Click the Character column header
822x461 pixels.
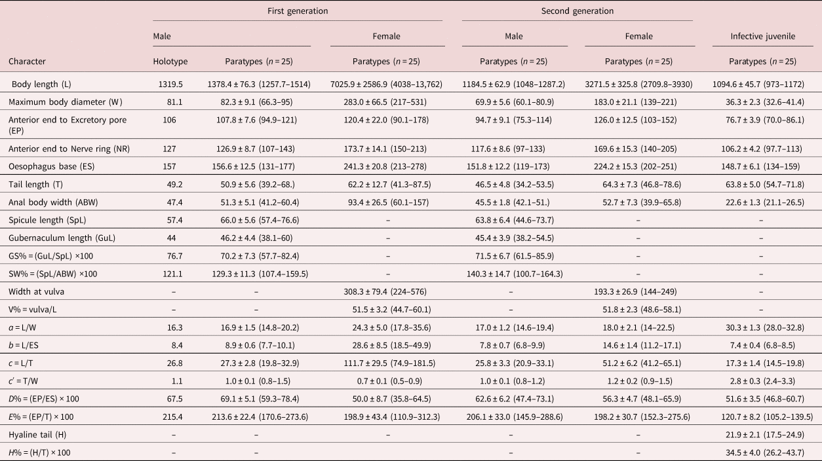(27, 62)
